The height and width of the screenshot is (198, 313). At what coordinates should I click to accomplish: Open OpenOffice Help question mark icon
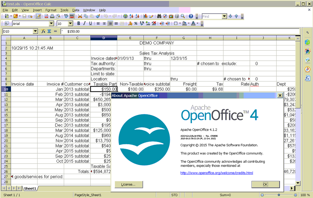click(x=191, y=16)
